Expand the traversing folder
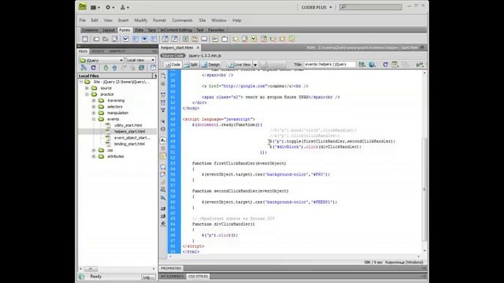The height and width of the screenshot is (283, 504). pyautogui.click(x=94, y=101)
